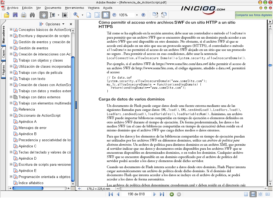Click the Comparta sus fotos digitales button
This screenshot has width=273, height=198.
click(x=254, y=15)
